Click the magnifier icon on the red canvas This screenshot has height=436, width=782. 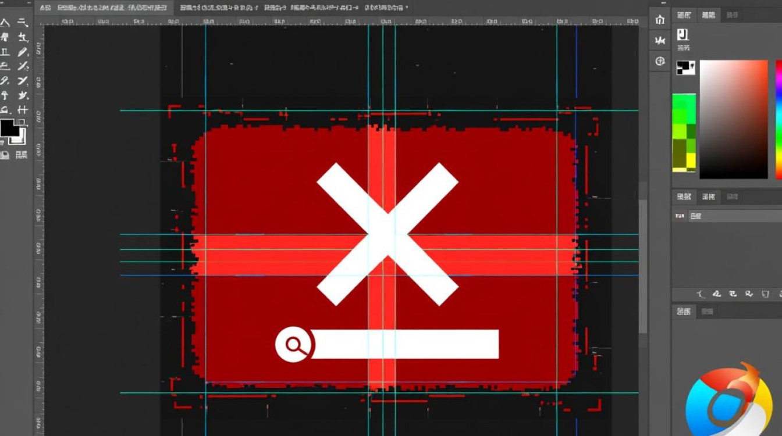(x=295, y=345)
